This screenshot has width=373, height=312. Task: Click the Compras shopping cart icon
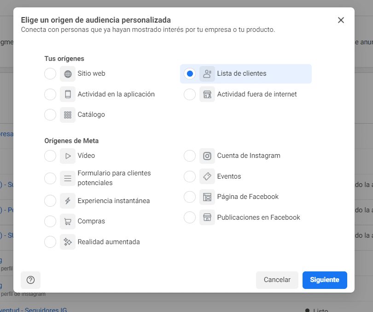tap(67, 221)
